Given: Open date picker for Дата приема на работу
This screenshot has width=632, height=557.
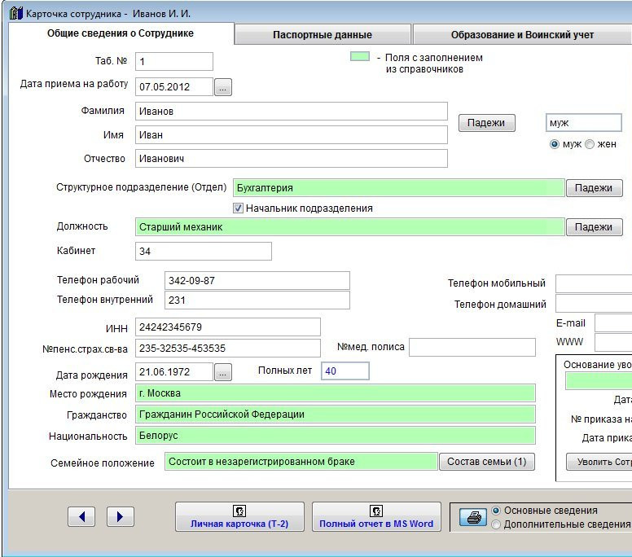Looking at the screenshot, I should point(223,86).
